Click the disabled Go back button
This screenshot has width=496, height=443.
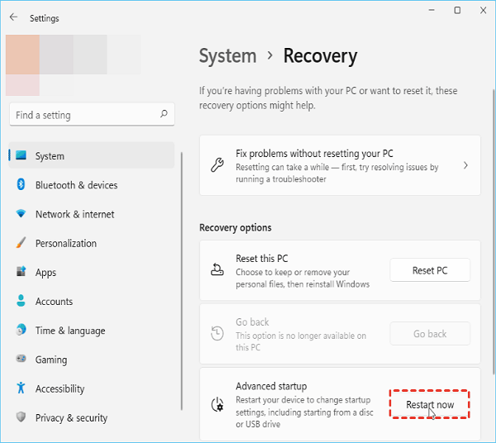click(430, 334)
